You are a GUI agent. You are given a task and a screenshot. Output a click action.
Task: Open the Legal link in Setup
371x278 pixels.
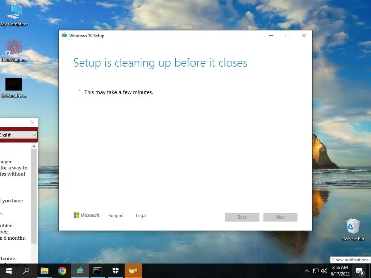click(141, 216)
